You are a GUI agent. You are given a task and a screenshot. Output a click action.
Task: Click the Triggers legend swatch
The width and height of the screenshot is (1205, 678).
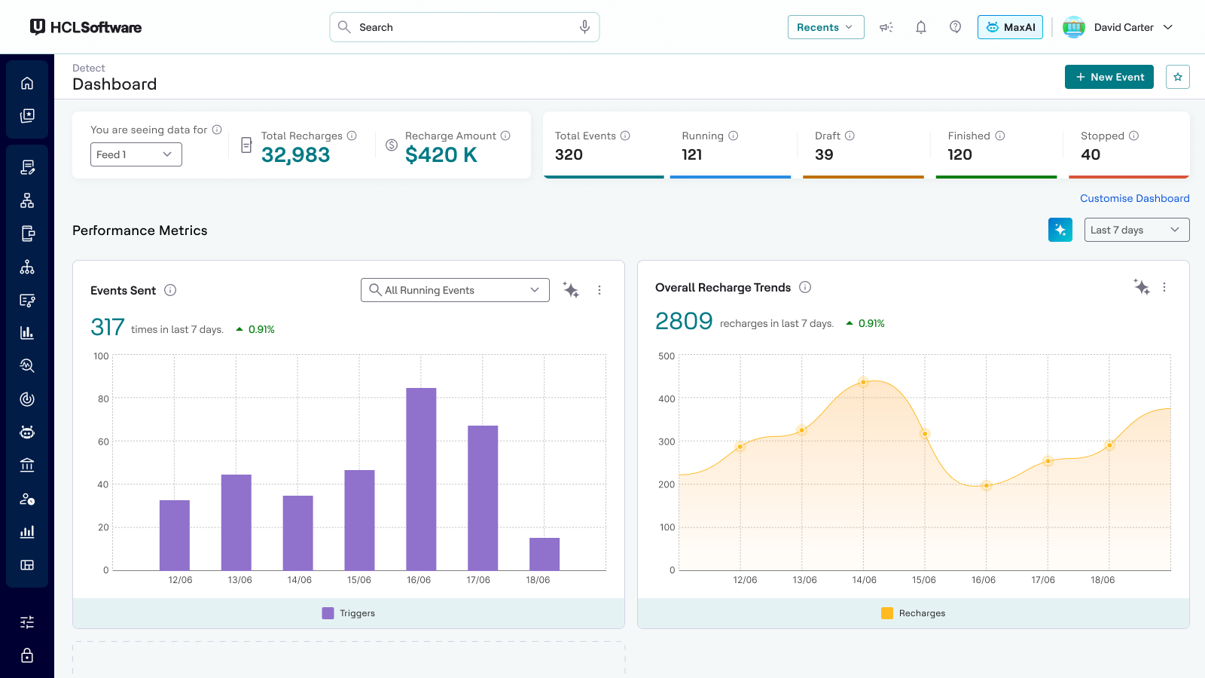(x=328, y=613)
